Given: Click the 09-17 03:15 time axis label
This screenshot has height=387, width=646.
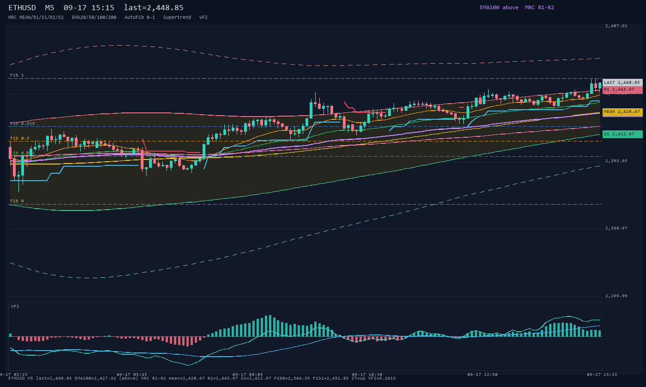Looking at the screenshot, I should (13, 375).
